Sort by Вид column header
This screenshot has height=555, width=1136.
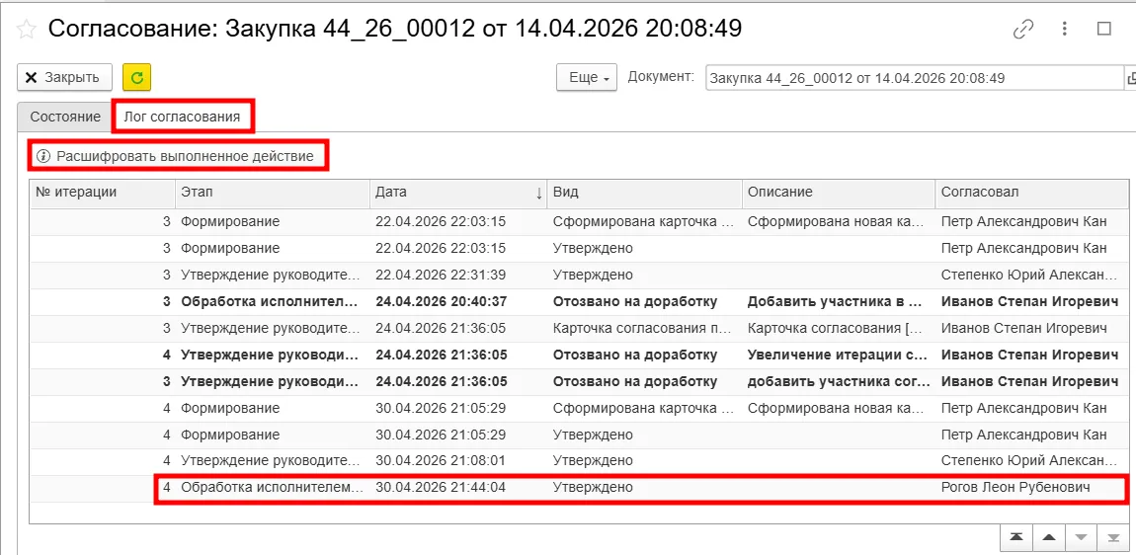[x=645, y=192]
